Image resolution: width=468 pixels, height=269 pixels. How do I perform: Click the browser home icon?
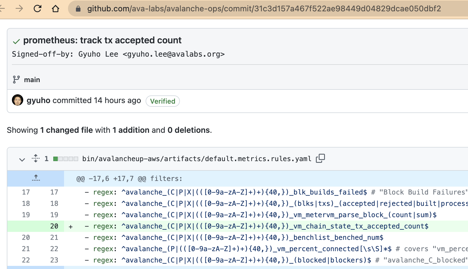[x=56, y=9]
